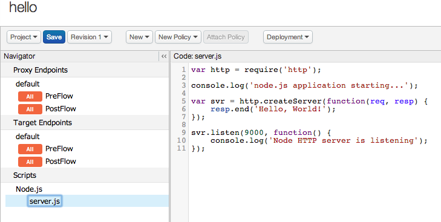Select PostFlow under Target Endpoints

(60, 162)
